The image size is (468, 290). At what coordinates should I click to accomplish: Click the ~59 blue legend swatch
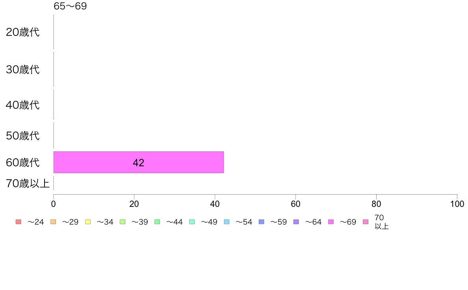[x=262, y=222]
